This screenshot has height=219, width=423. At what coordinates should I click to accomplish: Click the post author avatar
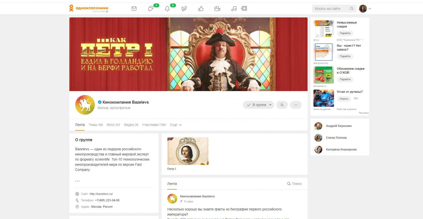[172, 199]
